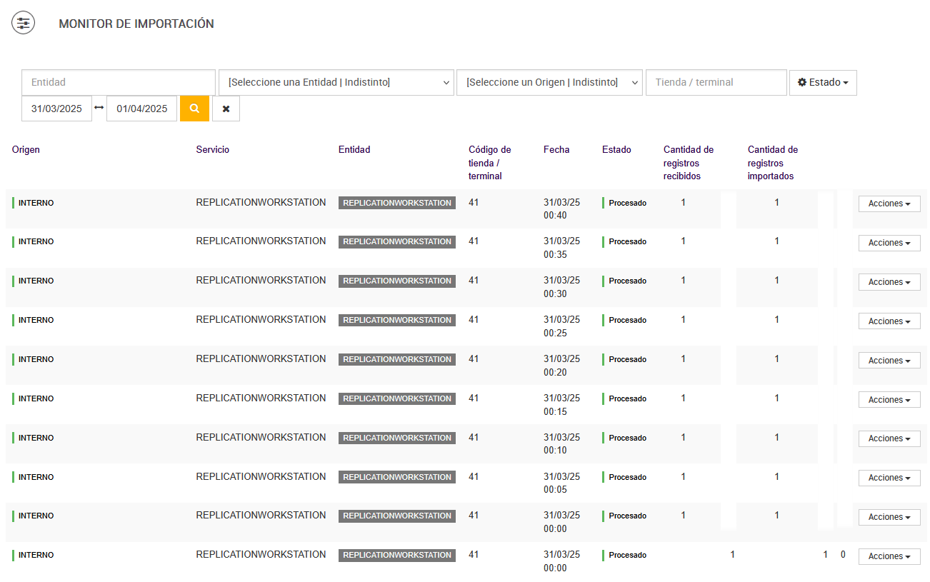930x582 pixels.
Task: Open Acciones menu for the 00:40 row
Action: (889, 204)
